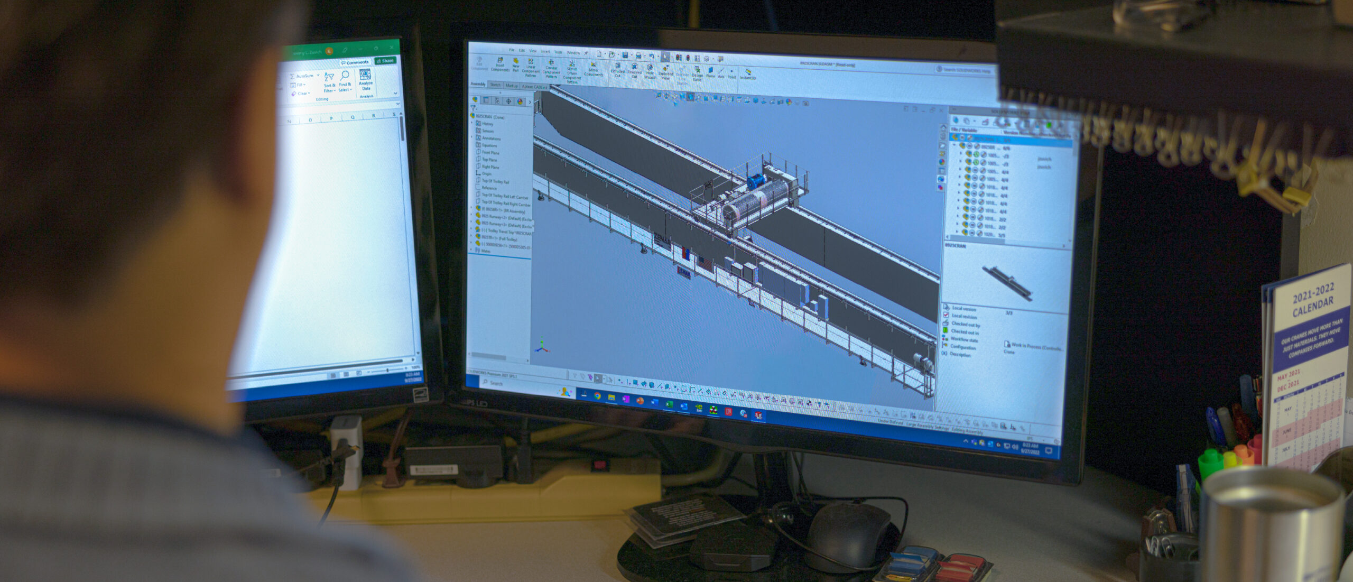
Task: Click the Print icon in SolidWorks toolbar
Action: pos(638,55)
